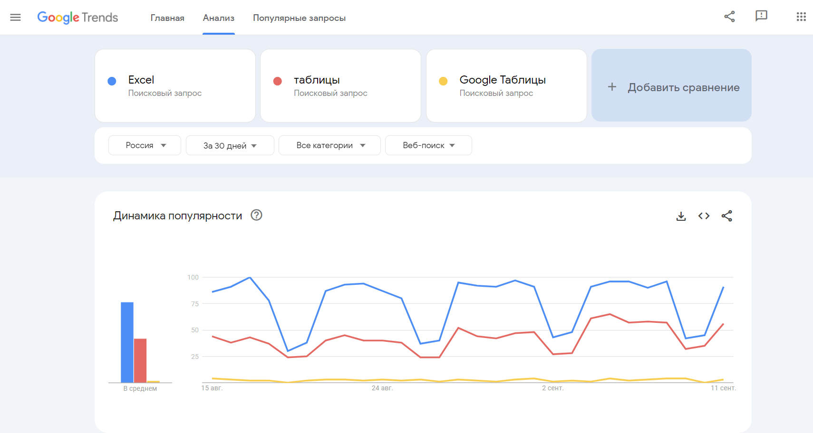This screenshot has height=433, width=813.
Task: Click the Google Trends logo
Action: [x=77, y=18]
